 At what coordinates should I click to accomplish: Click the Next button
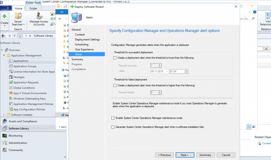pos(185,155)
